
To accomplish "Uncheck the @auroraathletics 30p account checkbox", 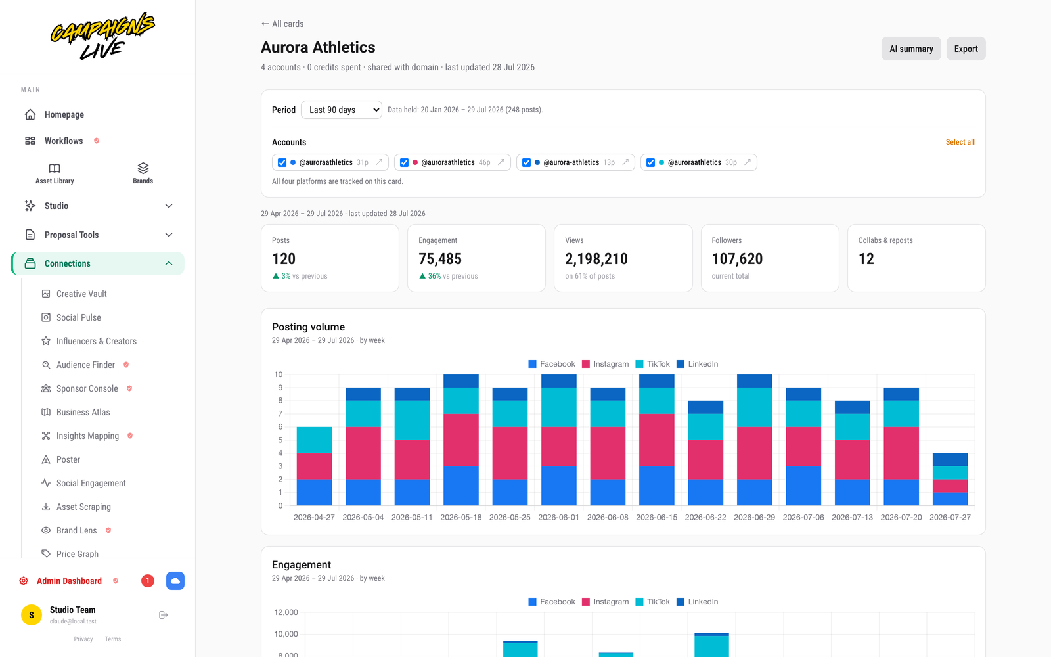I will (650, 162).
